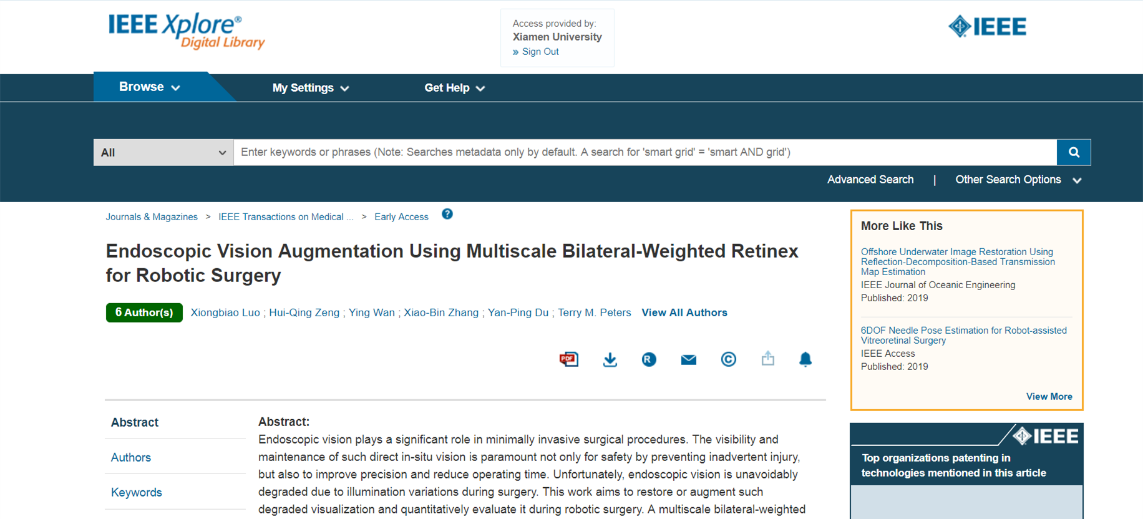Open the IEEE logo at top right
Viewport: 1143px width, 519px height.
click(987, 27)
